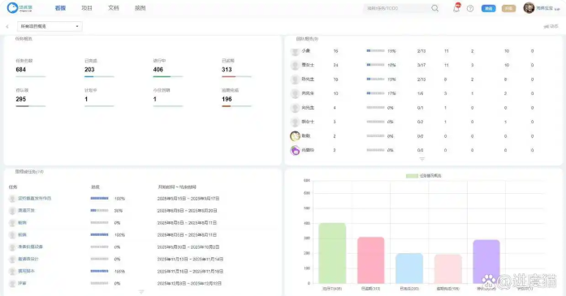The width and height of the screenshot is (566, 296).
Task: Open the fourth top navigation tab after 文档
Action: pyautogui.click(x=140, y=8)
